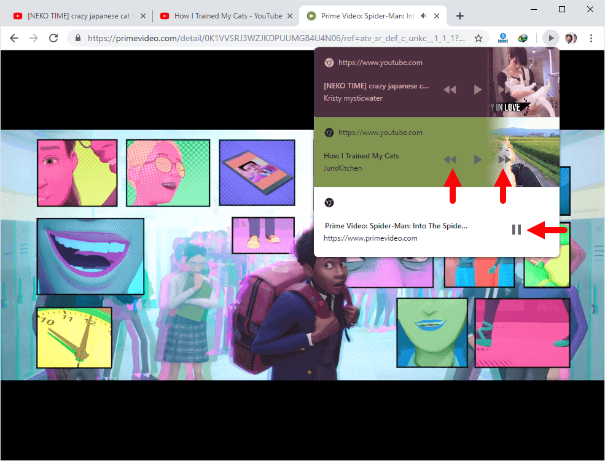605x461 pixels.
Task: Reload the Prime Video page
Action: [53, 38]
